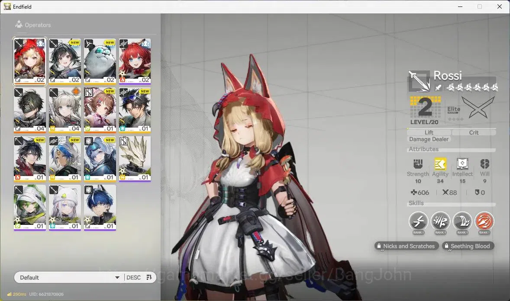Select Rossi's red-hooded operator card
The width and height of the screenshot is (510, 301).
[x=29, y=61]
